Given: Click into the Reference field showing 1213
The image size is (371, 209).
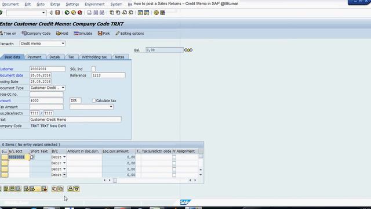Looking at the screenshot, I should click(x=108, y=75).
